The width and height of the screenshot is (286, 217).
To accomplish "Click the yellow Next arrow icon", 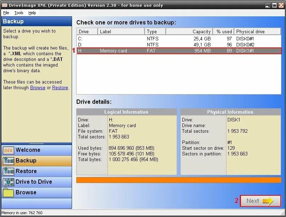I will click(268, 201).
